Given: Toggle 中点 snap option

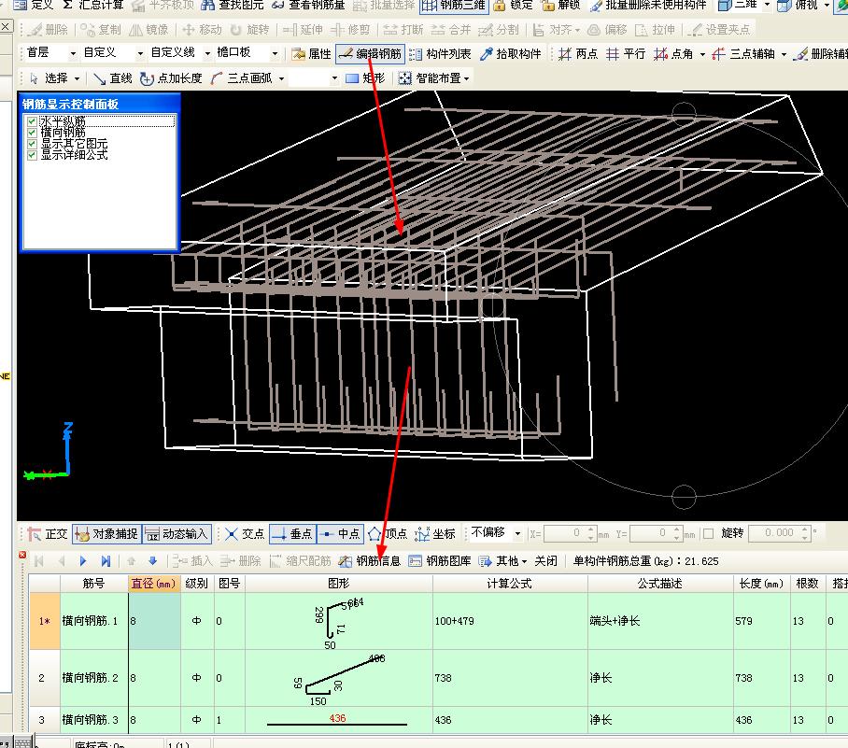Looking at the screenshot, I should (340, 534).
